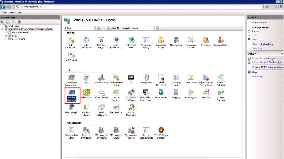This screenshot has height=159, width=284.
Task: Open the View menu
Action: [12, 13]
